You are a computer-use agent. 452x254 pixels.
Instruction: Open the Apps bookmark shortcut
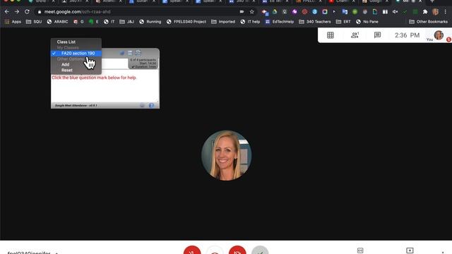click(x=13, y=22)
